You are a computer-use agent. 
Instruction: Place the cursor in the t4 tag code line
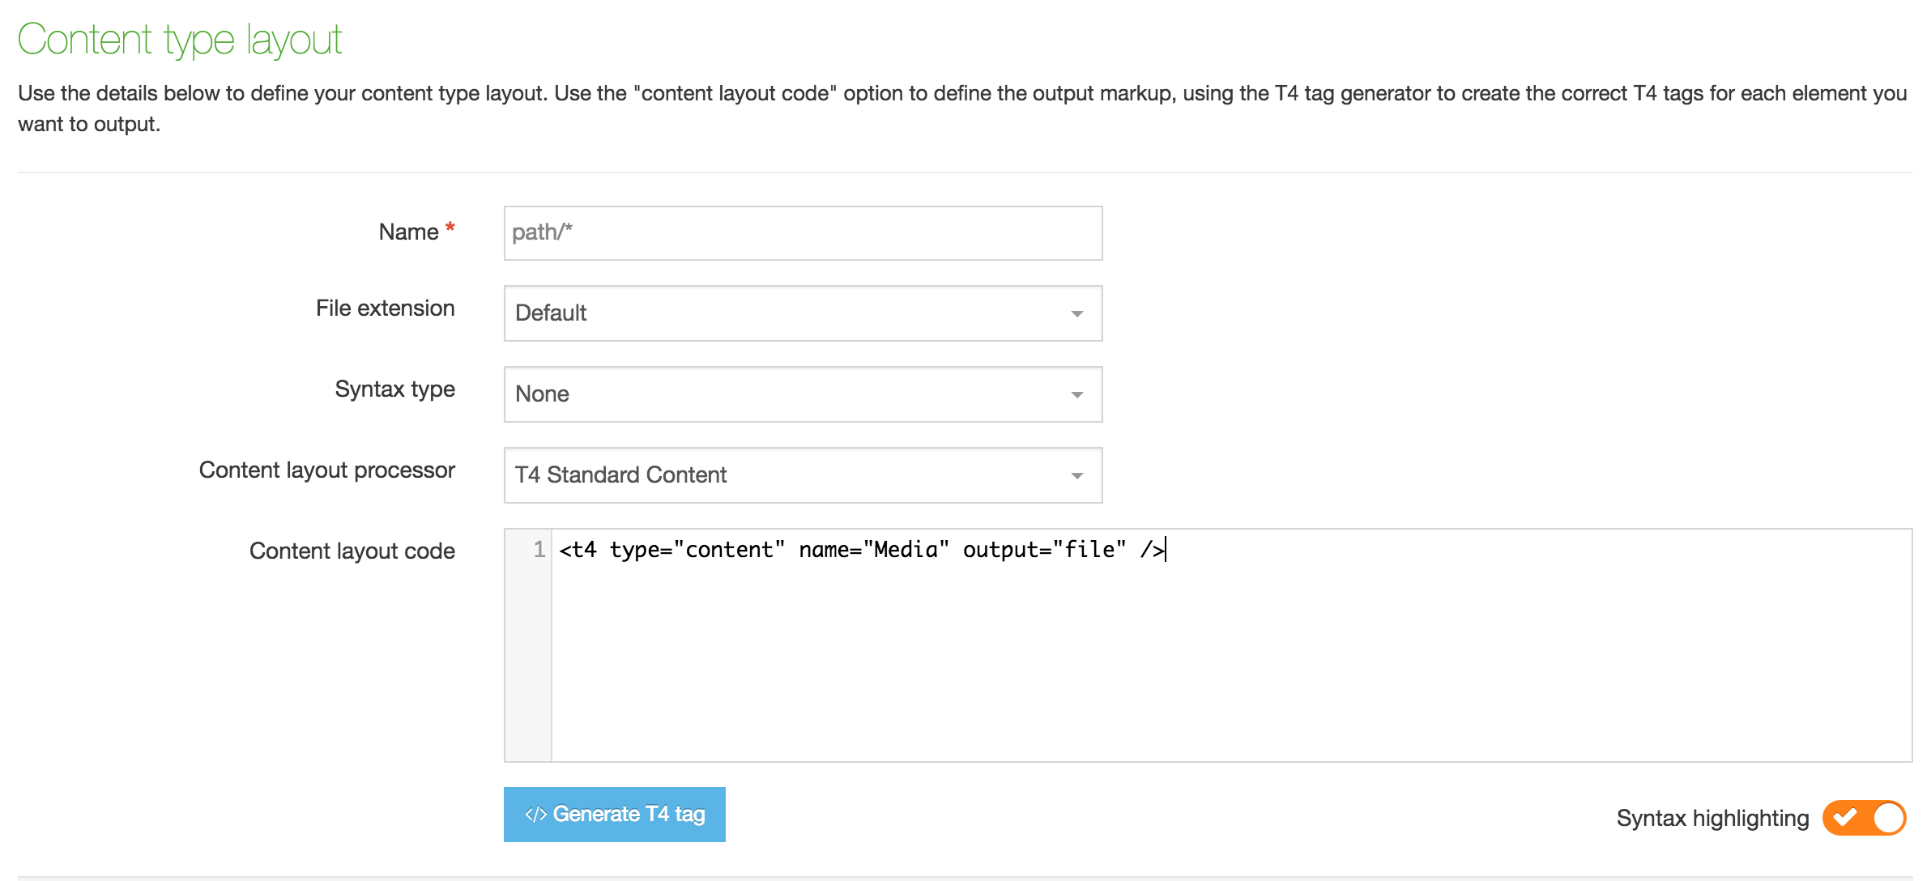pyautogui.click(x=859, y=550)
